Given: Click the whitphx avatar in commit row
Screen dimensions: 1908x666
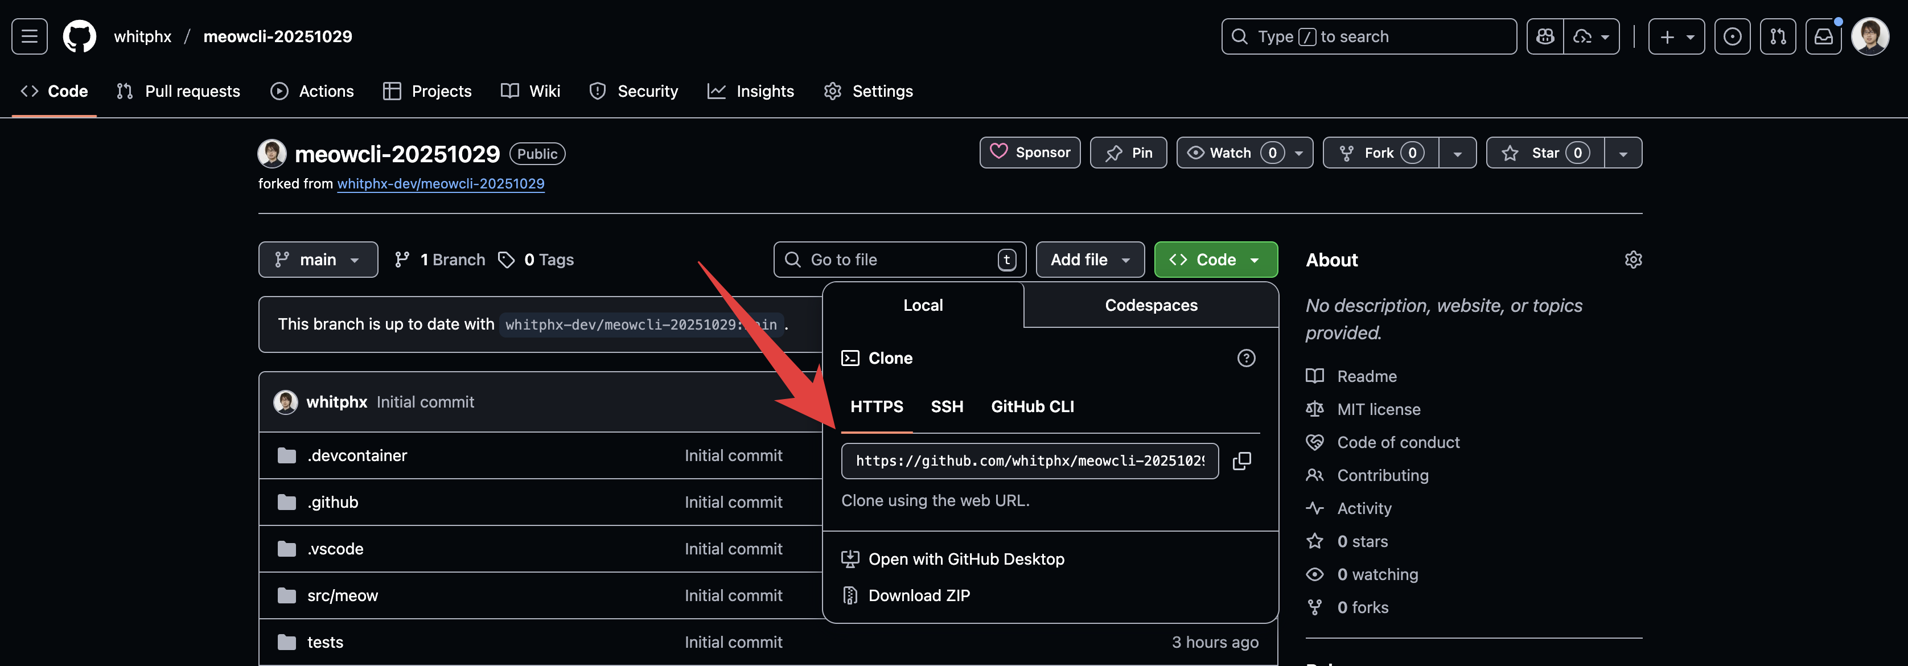Looking at the screenshot, I should point(285,401).
